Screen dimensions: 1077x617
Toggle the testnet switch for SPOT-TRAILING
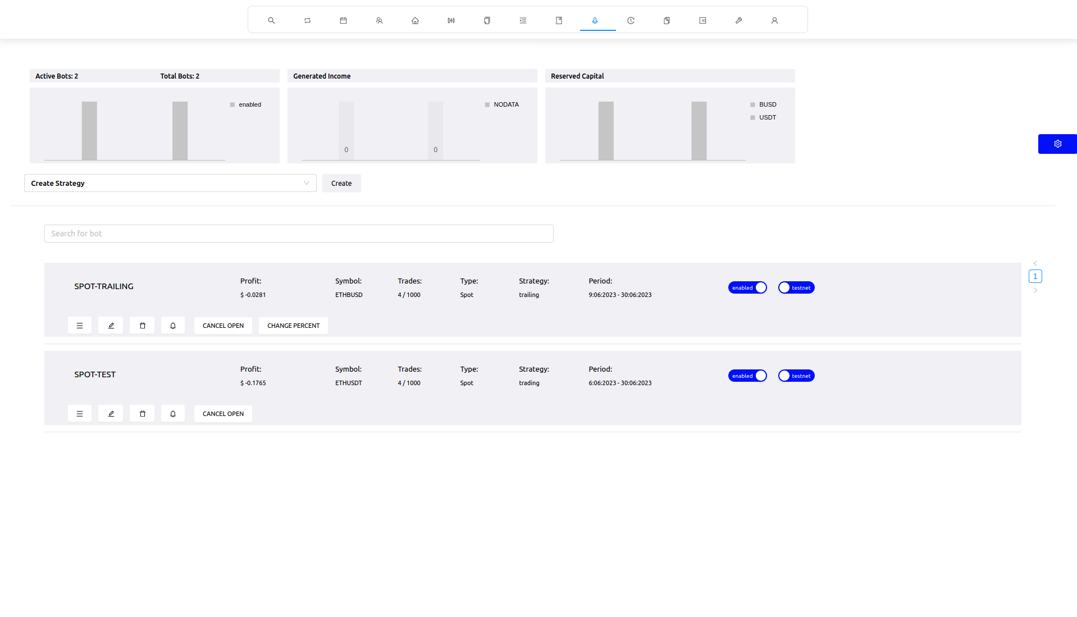[x=796, y=287]
